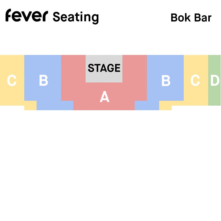Click the right C letter label

click(195, 81)
